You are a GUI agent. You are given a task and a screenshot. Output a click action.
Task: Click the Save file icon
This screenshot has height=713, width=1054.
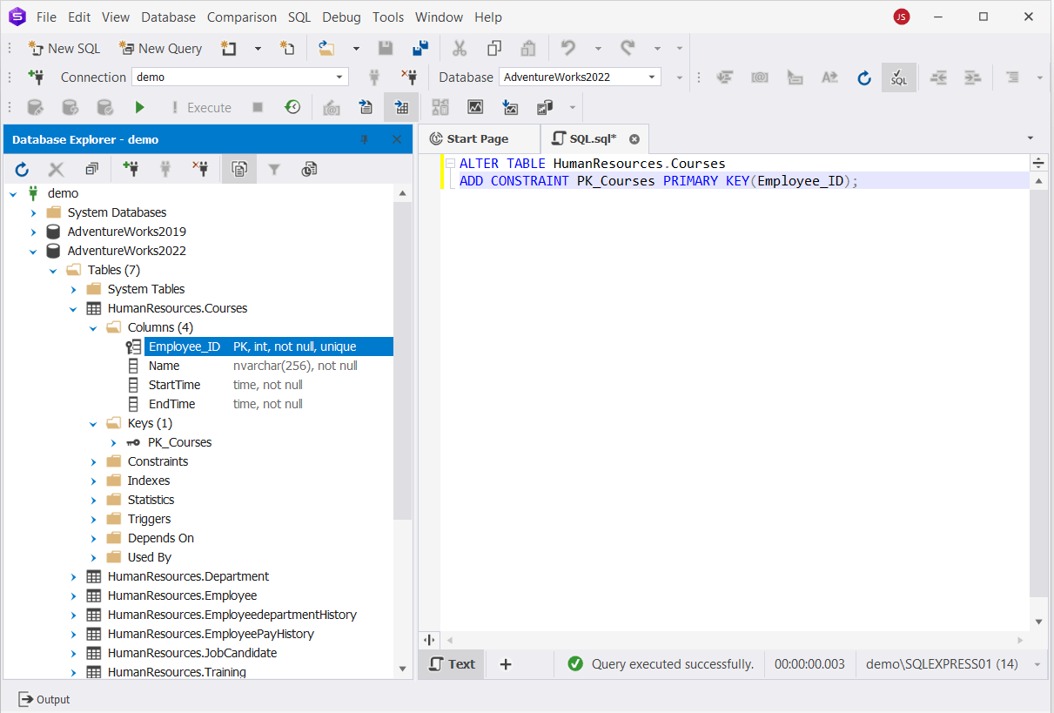[386, 48]
